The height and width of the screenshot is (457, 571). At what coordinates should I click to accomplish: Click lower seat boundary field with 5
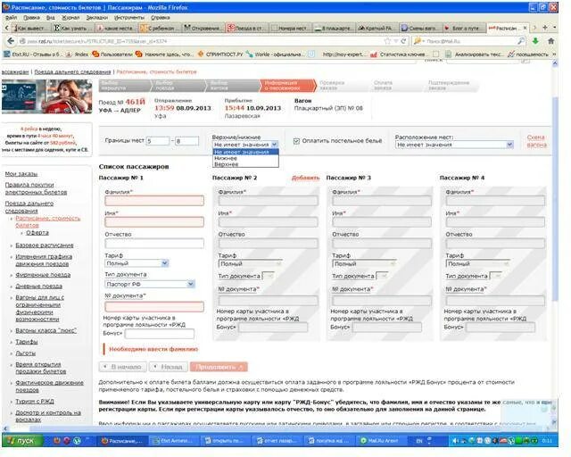pos(158,141)
